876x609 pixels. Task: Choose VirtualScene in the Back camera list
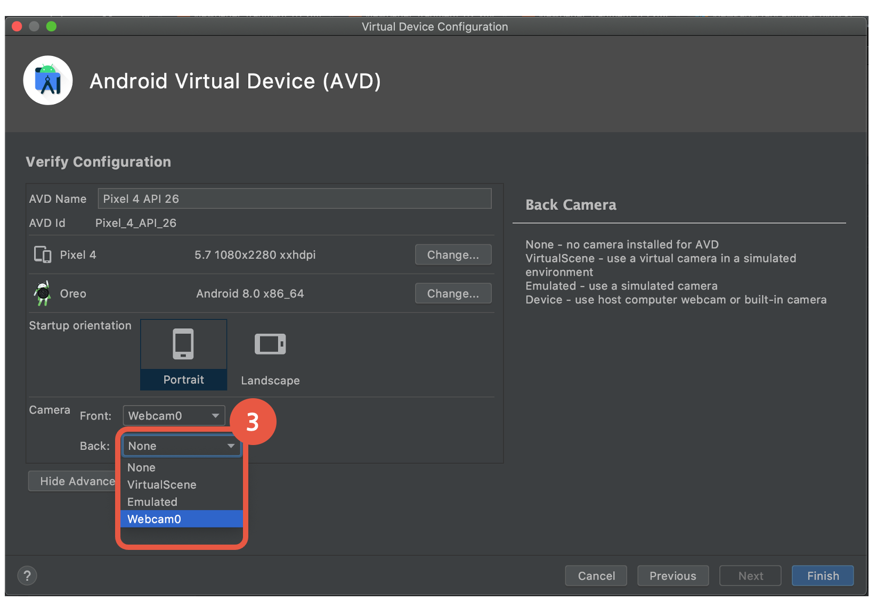tap(181, 484)
